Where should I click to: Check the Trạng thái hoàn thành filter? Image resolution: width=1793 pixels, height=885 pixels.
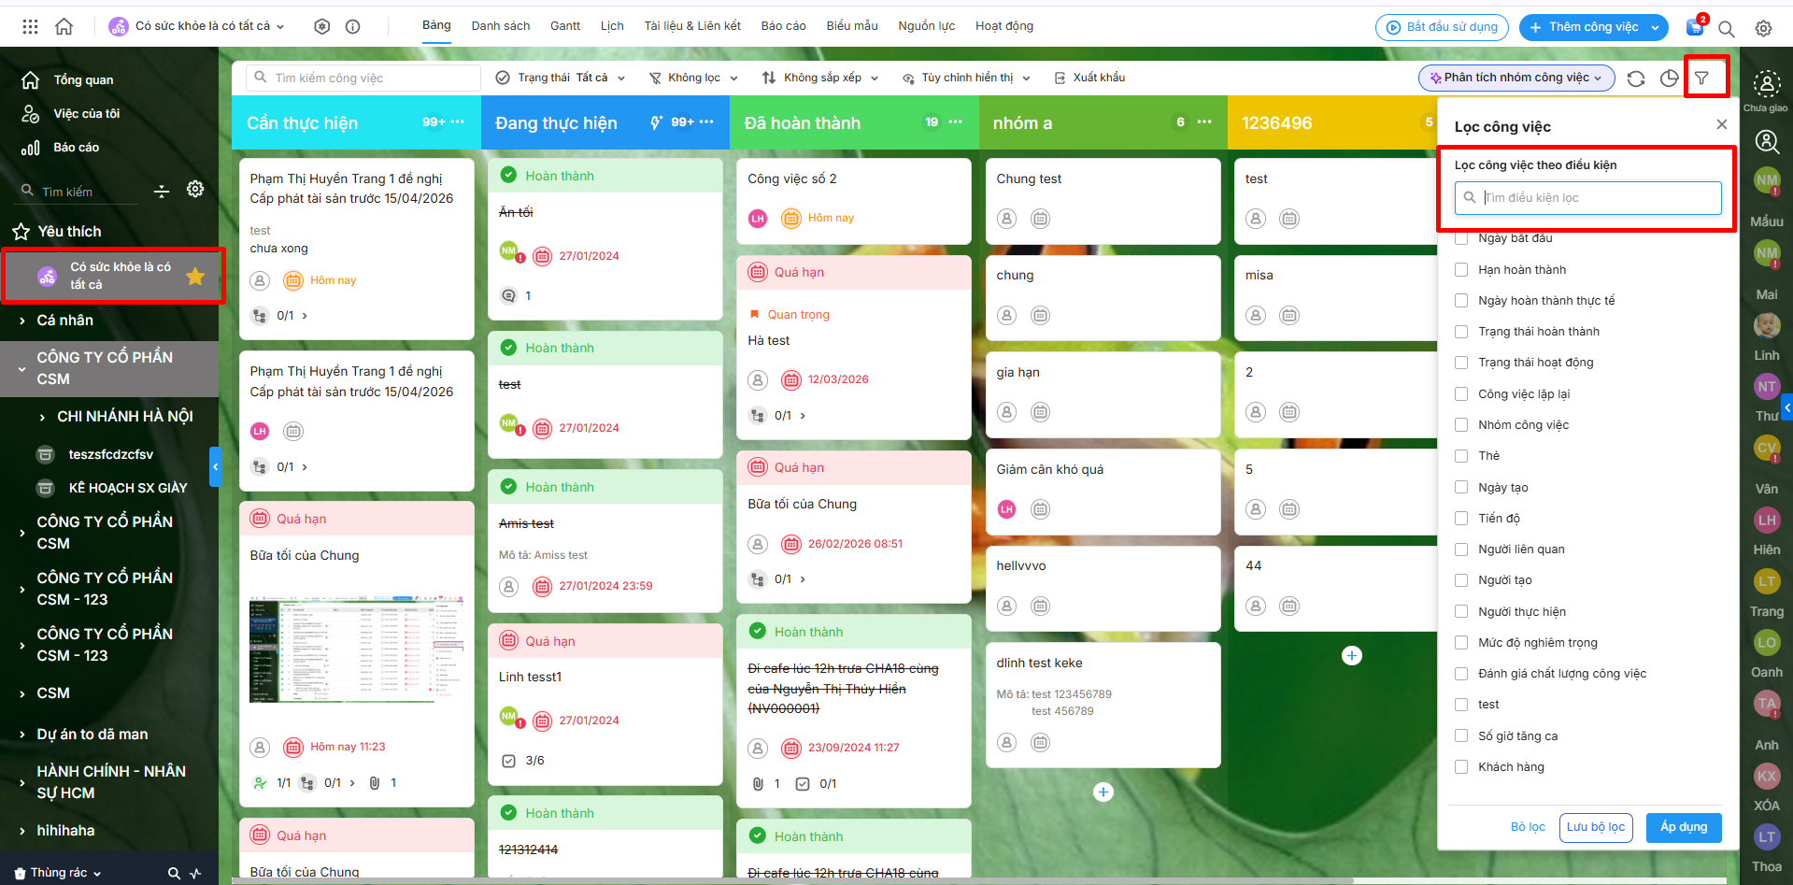coord(1461,332)
